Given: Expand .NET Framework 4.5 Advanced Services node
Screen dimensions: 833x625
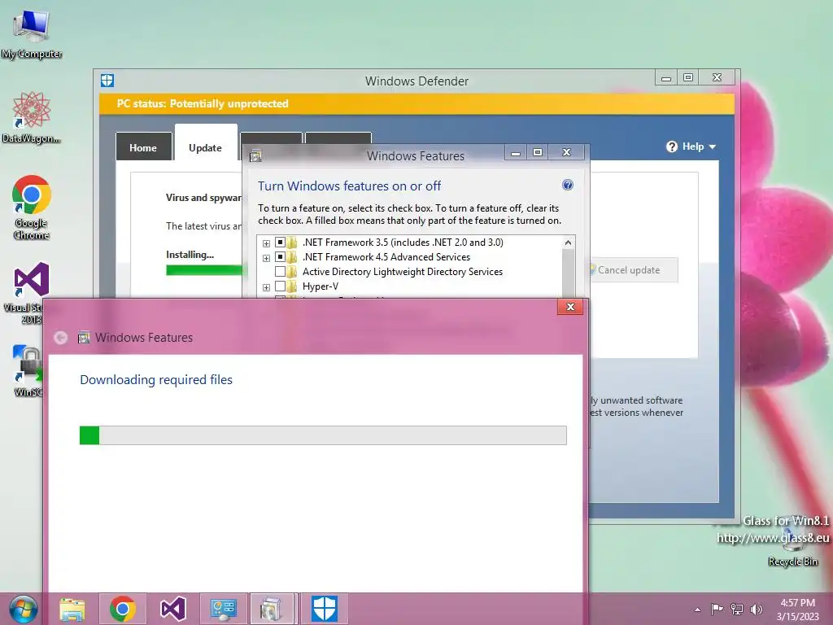Looking at the screenshot, I should (x=266, y=258).
